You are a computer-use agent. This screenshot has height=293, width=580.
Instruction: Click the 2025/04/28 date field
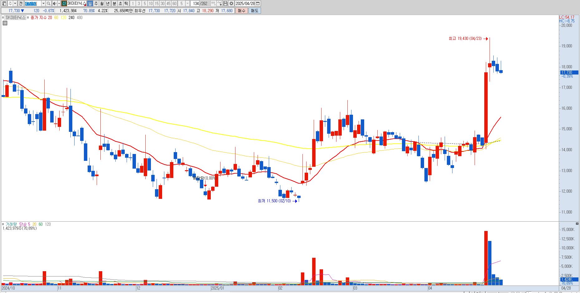pyautogui.click(x=245, y=3)
